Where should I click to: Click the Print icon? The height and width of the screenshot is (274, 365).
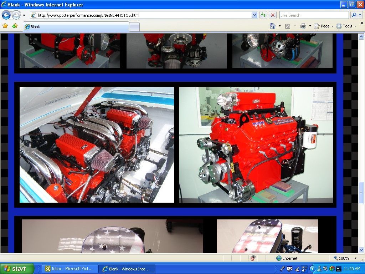click(303, 26)
